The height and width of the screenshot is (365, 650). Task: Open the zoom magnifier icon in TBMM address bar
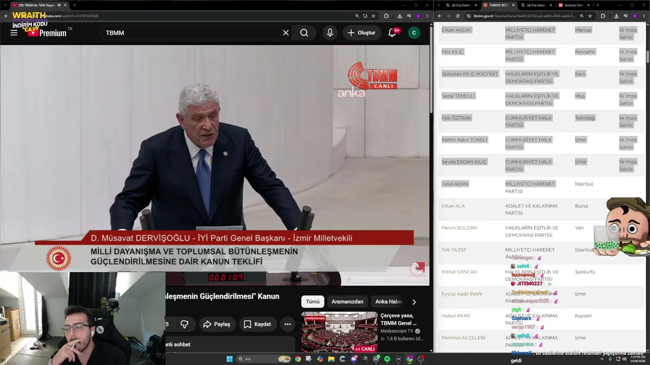click(x=581, y=16)
